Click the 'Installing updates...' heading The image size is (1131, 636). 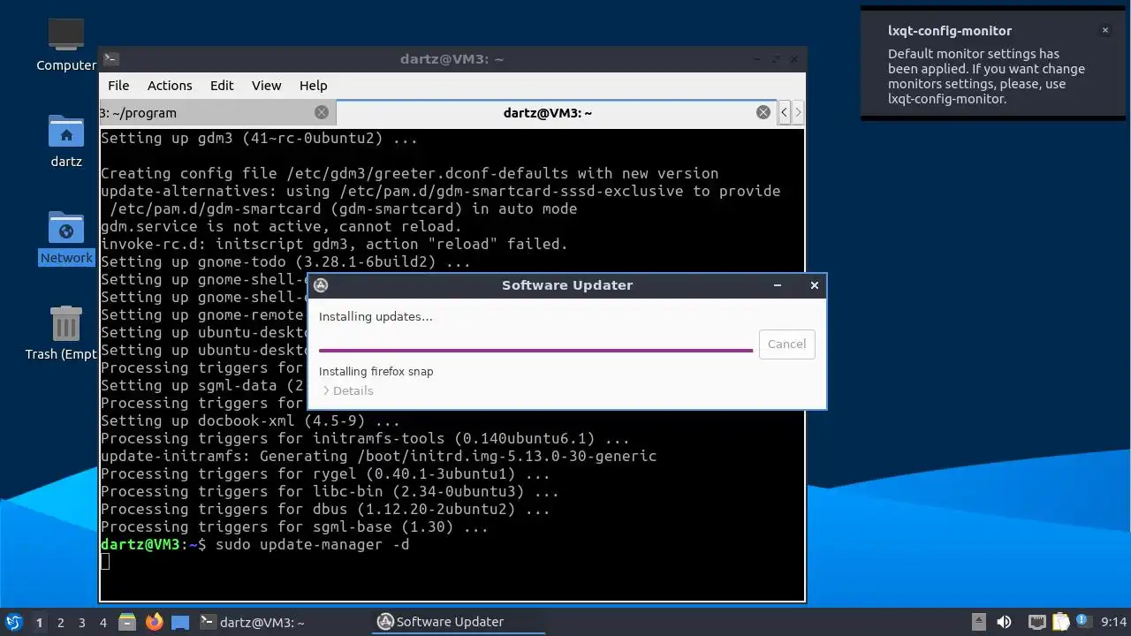376,316
